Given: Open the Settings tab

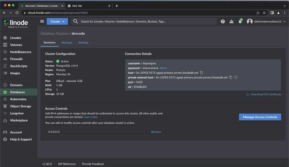Looking at the screenshot, I should (83, 43).
